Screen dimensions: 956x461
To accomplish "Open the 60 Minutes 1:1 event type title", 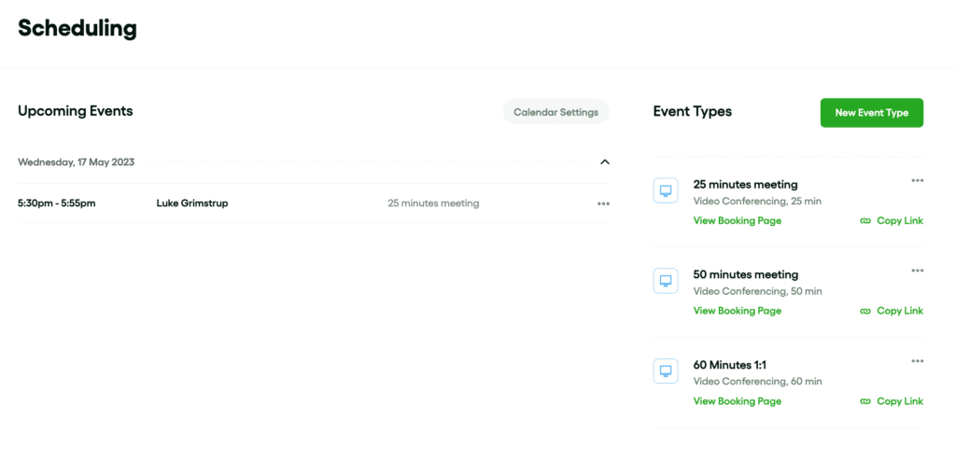I will click(730, 365).
